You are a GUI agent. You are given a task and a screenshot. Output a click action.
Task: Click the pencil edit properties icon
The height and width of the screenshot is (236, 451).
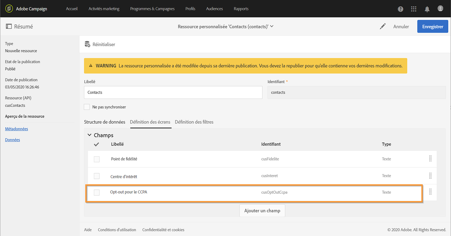coord(383,27)
